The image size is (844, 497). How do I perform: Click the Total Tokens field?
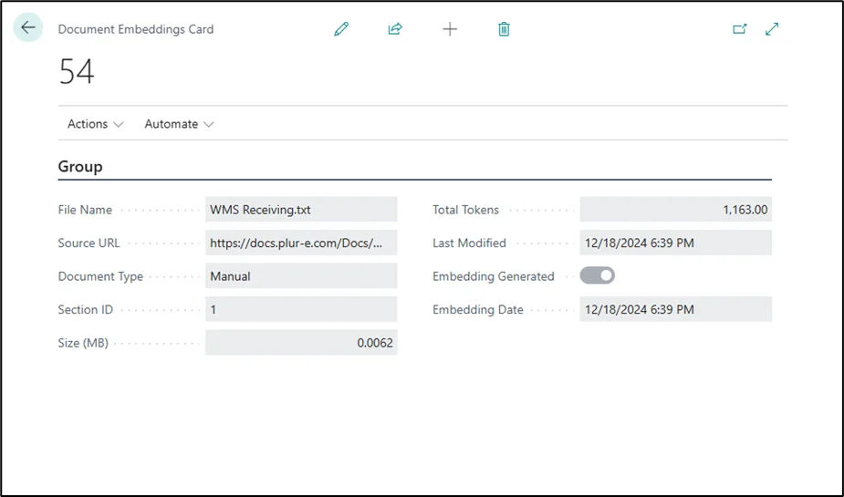tap(675, 209)
